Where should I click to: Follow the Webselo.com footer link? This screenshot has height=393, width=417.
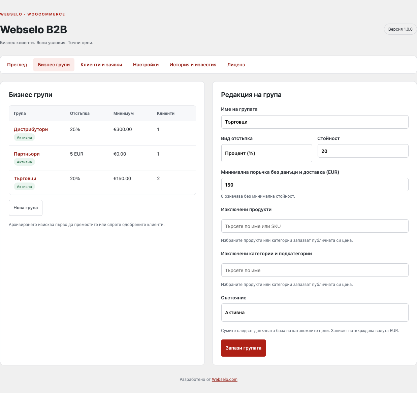tap(225, 380)
